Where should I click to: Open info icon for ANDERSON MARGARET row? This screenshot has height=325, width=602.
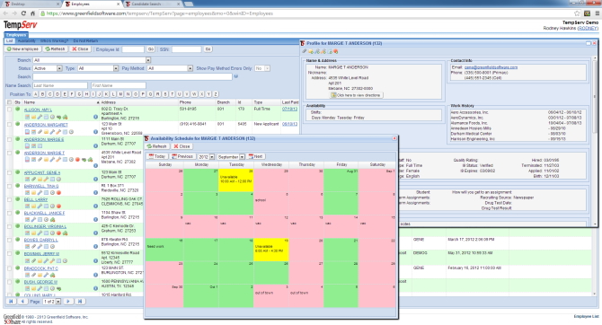pos(95,132)
